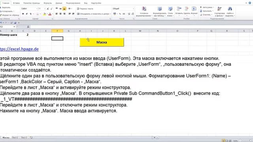The image size is (253, 142).
Task: Open the excel.hpage.de hyperlink
Action: coord(19,49)
